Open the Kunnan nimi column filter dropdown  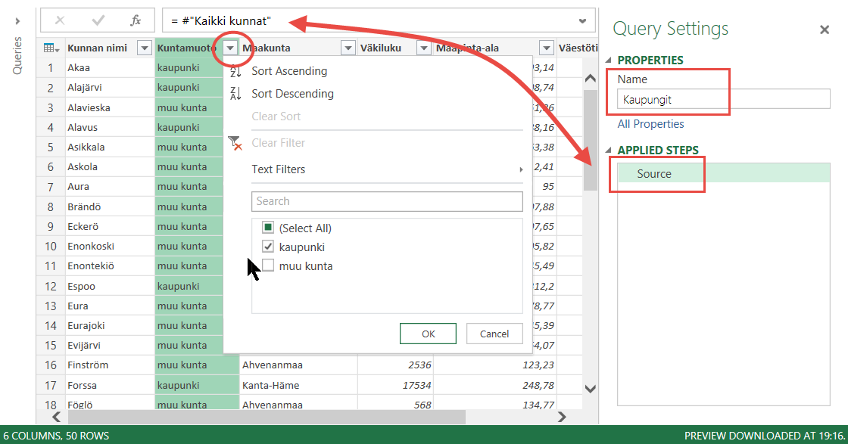[x=145, y=48]
